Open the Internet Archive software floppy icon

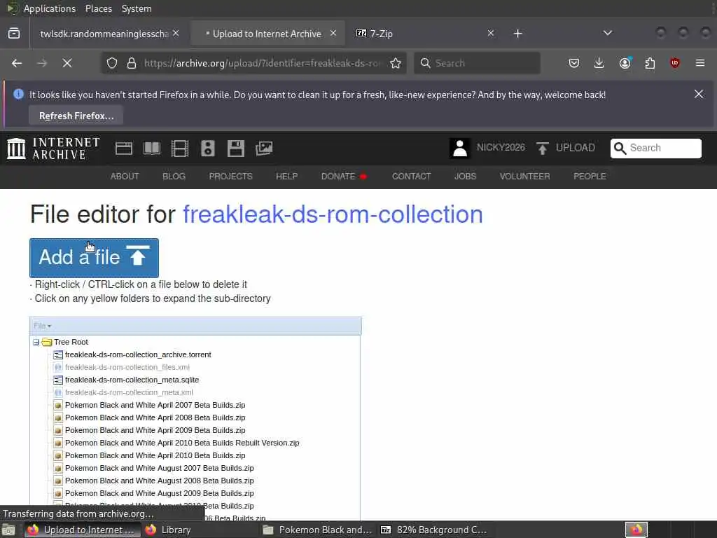click(236, 149)
